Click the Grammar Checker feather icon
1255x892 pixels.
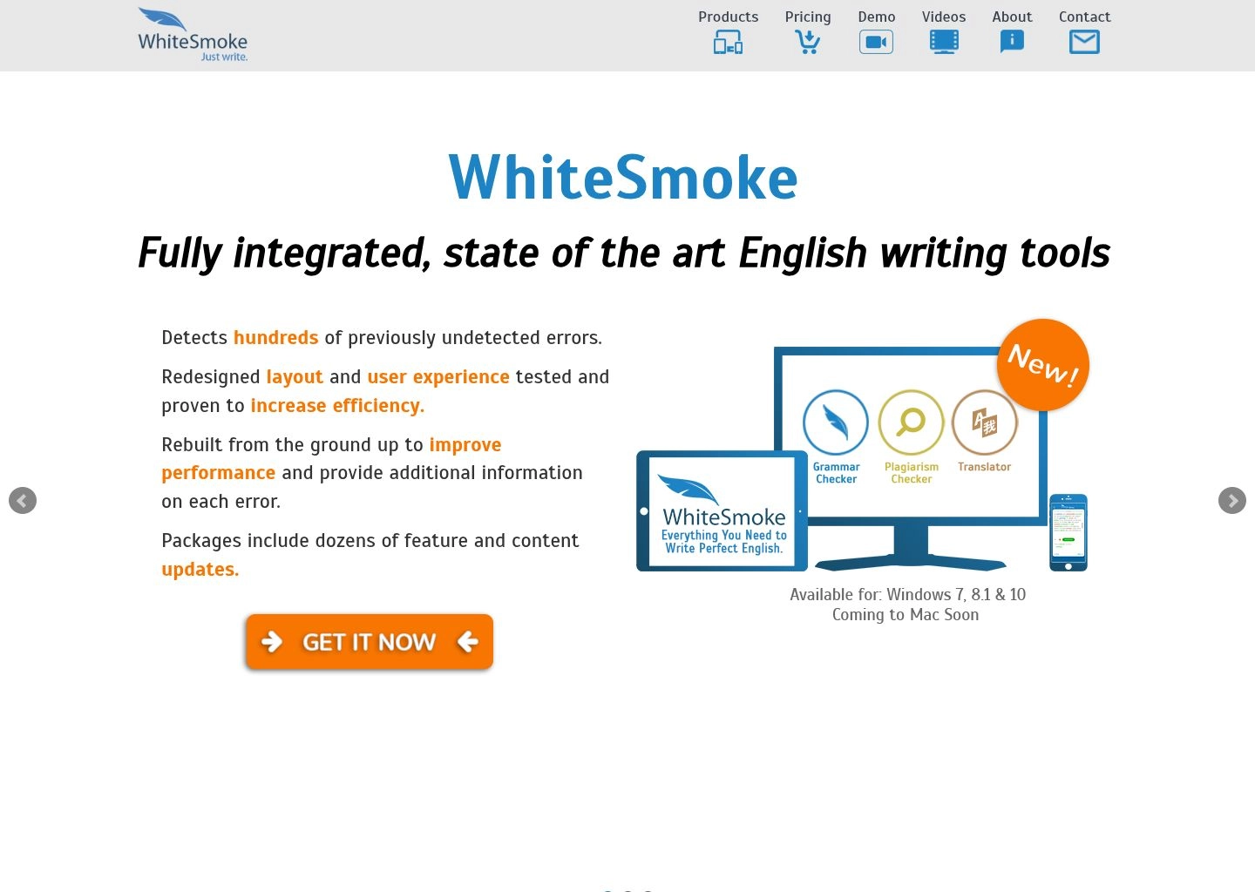tap(836, 422)
